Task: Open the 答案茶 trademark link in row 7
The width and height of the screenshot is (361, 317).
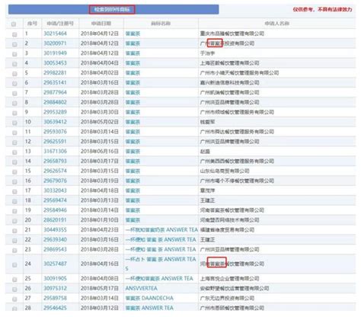Action: (133, 92)
